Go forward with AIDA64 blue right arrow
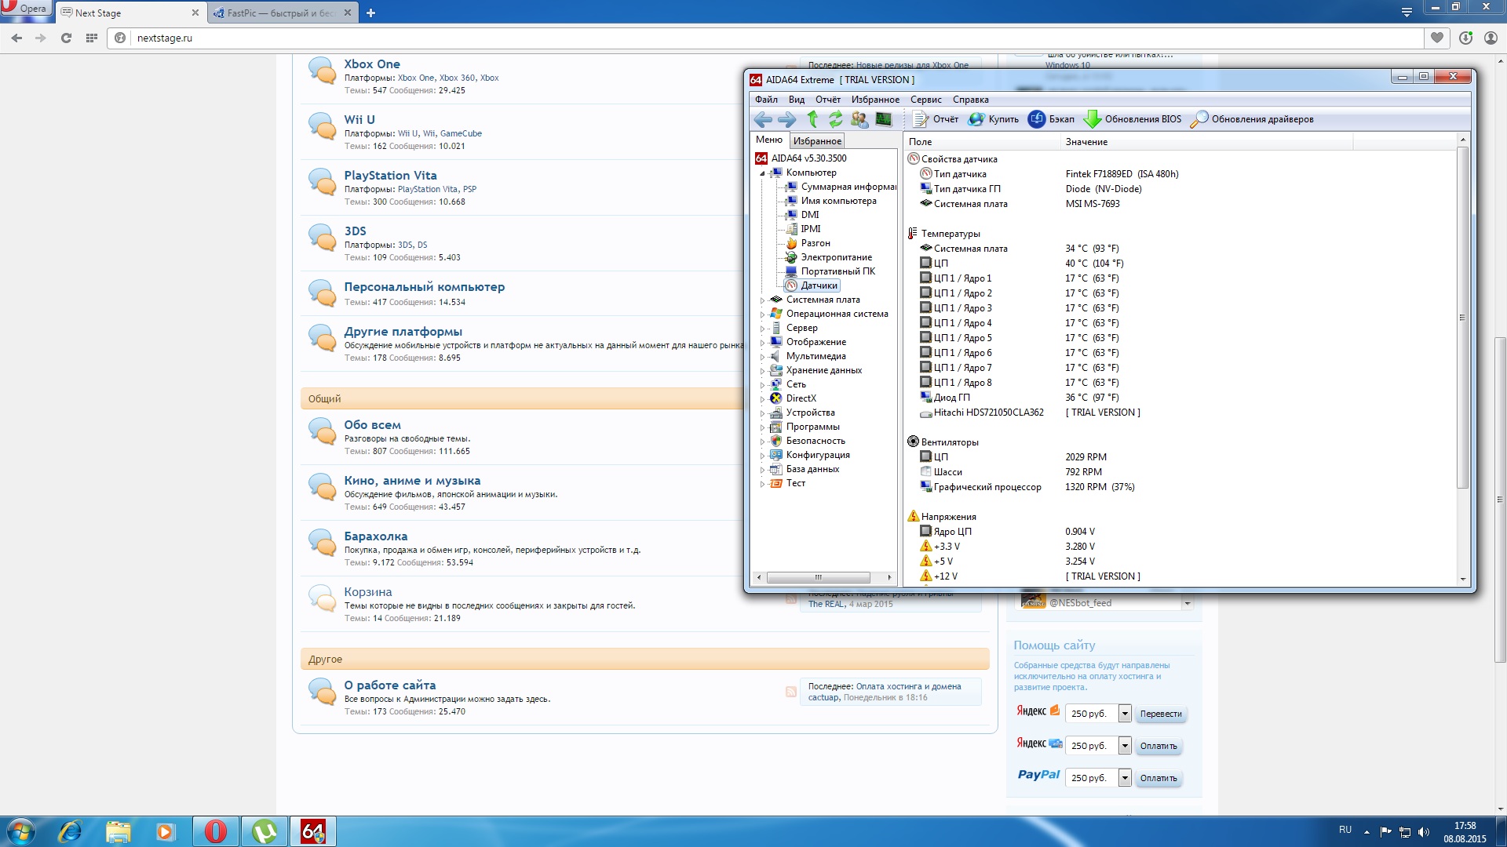The image size is (1507, 847). [x=786, y=119]
